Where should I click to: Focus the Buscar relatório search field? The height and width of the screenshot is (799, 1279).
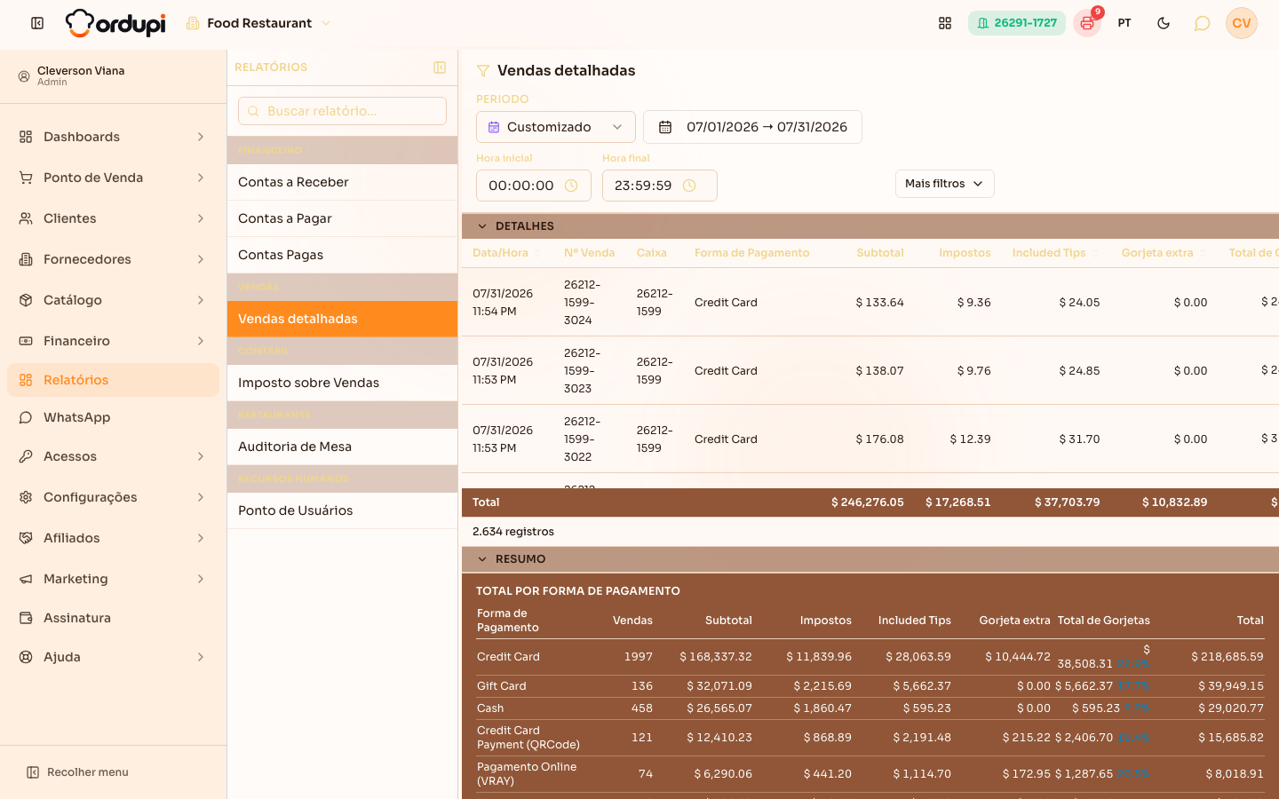click(x=342, y=111)
